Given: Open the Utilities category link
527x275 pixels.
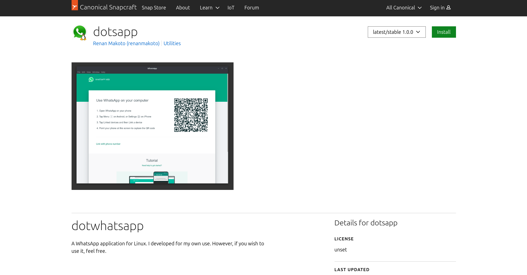Looking at the screenshot, I should 172,44.
